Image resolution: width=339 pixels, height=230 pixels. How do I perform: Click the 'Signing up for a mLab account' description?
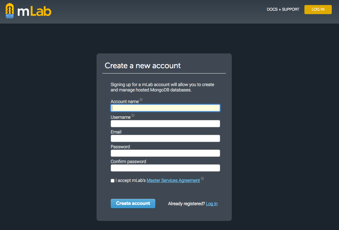coord(162,87)
